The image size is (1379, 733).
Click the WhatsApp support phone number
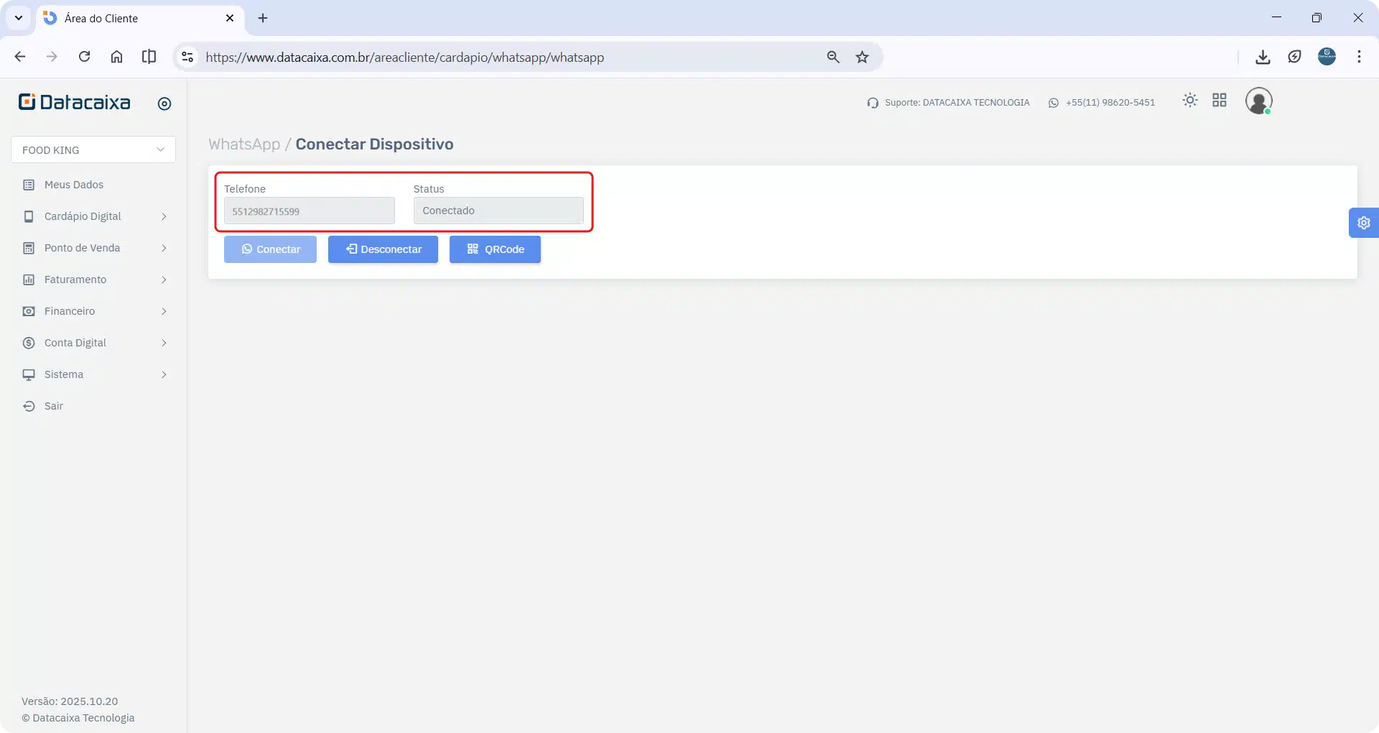[x=1110, y=103]
